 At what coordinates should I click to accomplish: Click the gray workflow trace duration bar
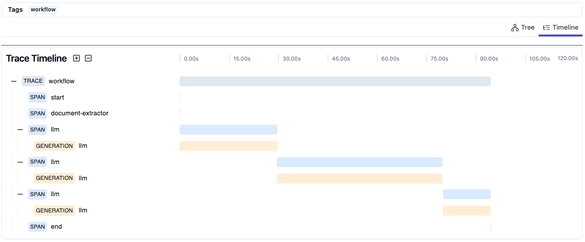[334, 81]
